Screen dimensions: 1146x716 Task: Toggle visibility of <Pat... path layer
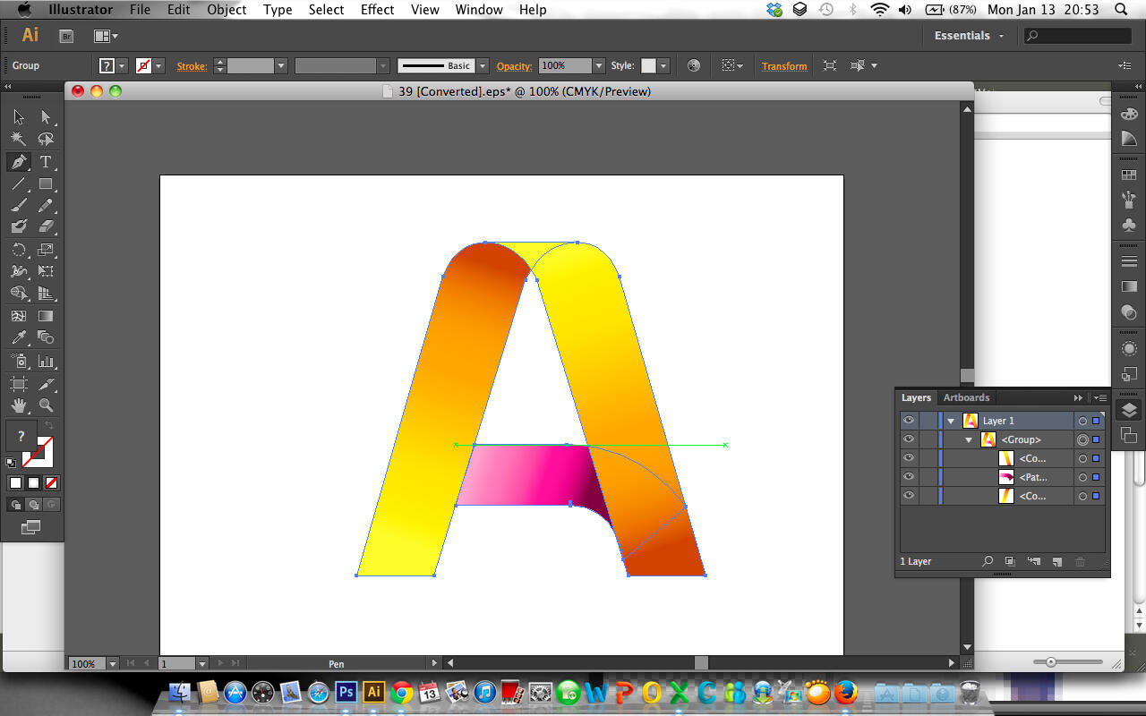(909, 477)
